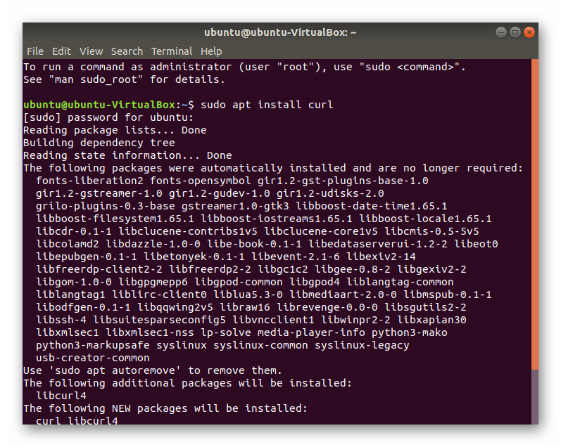
Task: Click package name 'libedataserverui-1.2-2'
Action: coord(378,244)
